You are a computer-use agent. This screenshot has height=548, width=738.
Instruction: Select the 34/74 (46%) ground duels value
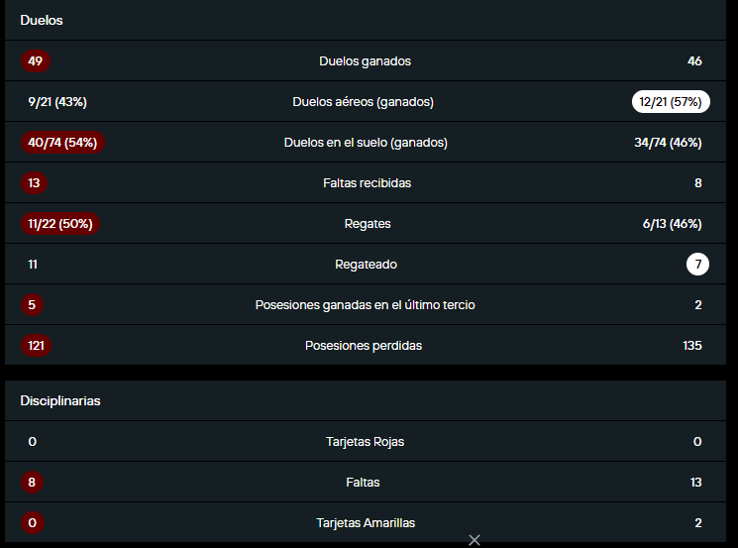click(x=668, y=143)
